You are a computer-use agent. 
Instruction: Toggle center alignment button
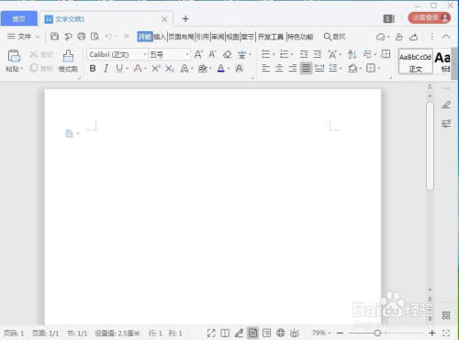coord(279,68)
